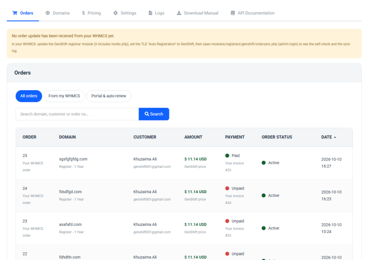This screenshot has height=260, width=370.
Task: Open the Pricing tab
Action: click(91, 13)
